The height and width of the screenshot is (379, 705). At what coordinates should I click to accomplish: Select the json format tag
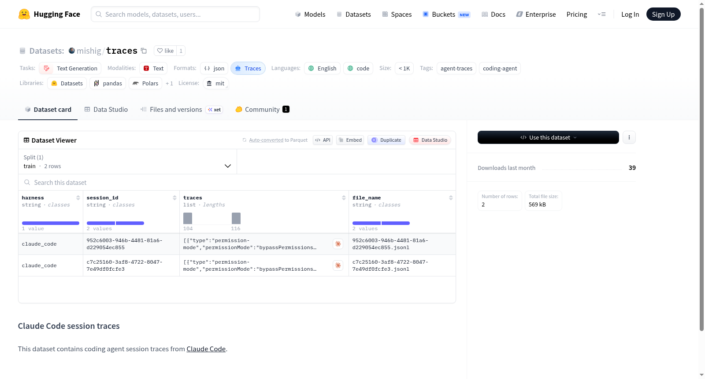click(214, 68)
